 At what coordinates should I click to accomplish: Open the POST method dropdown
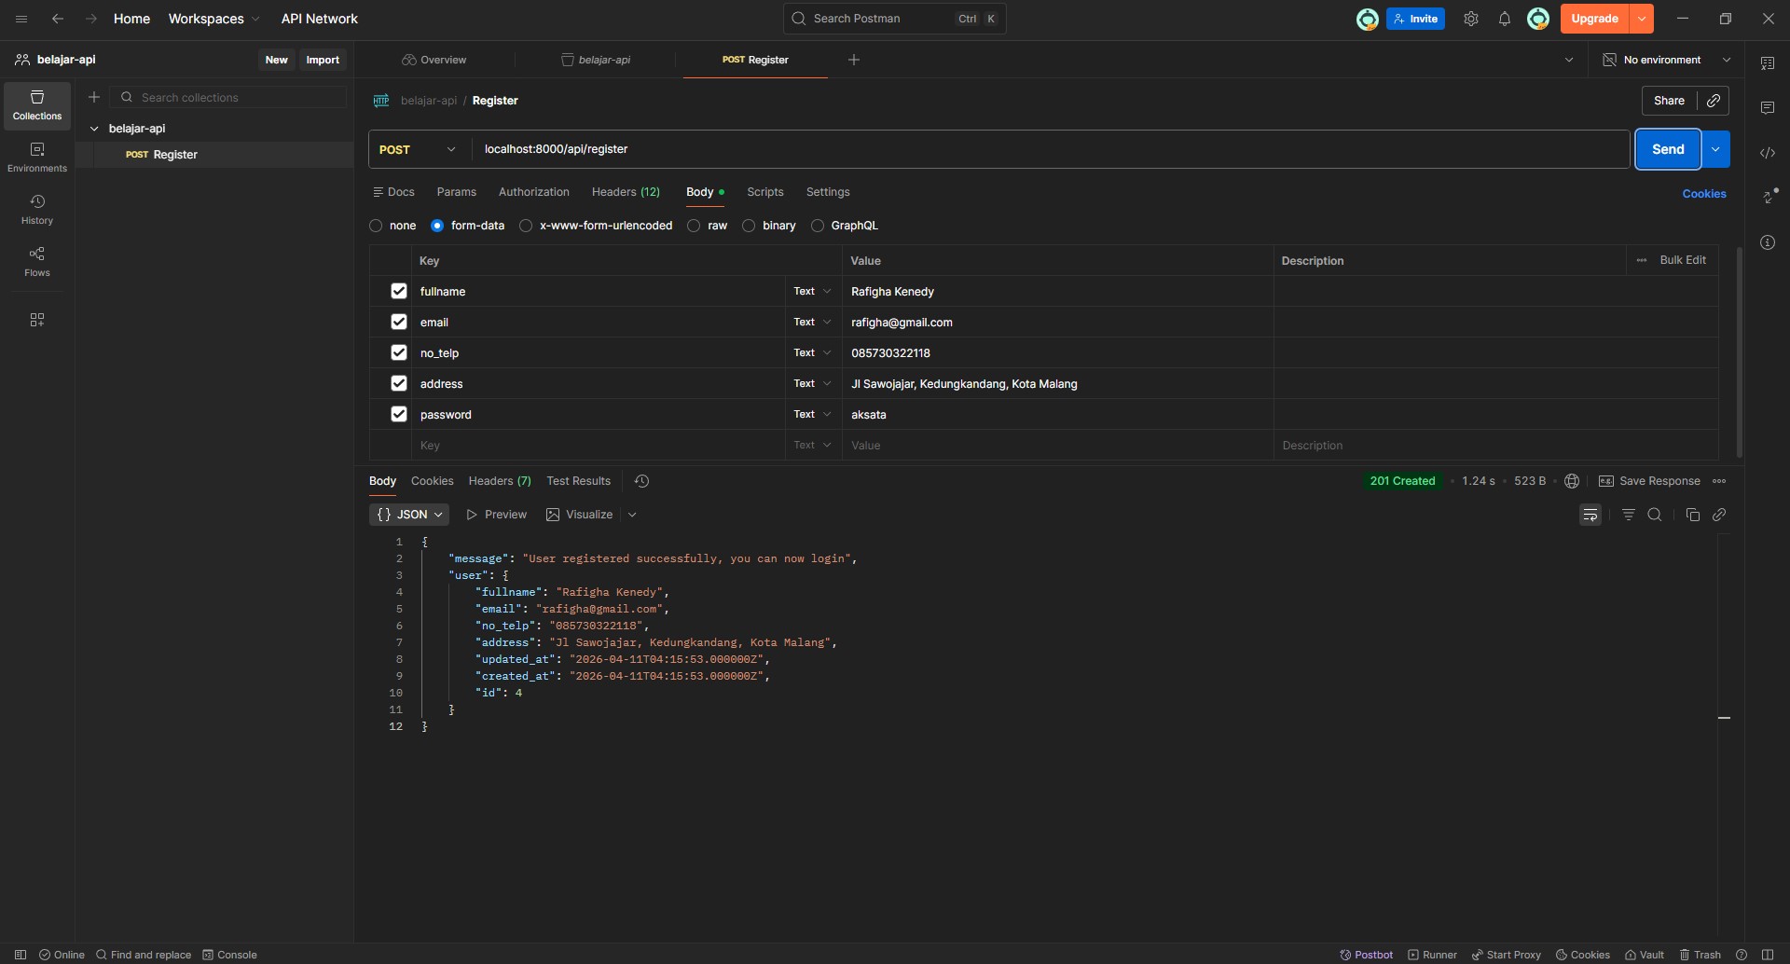[x=419, y=149]
